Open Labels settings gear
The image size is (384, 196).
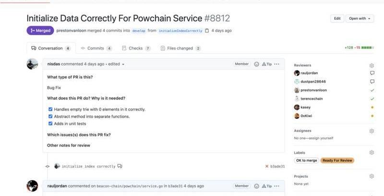coord(372,153)
